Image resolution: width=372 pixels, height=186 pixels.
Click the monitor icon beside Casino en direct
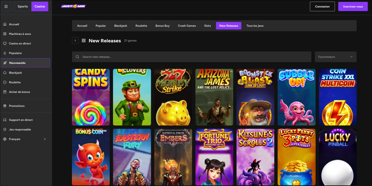[x=5, y=43]
